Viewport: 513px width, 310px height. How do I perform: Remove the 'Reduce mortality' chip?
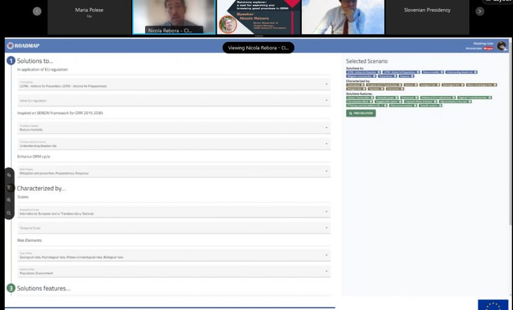click(442, 72)
